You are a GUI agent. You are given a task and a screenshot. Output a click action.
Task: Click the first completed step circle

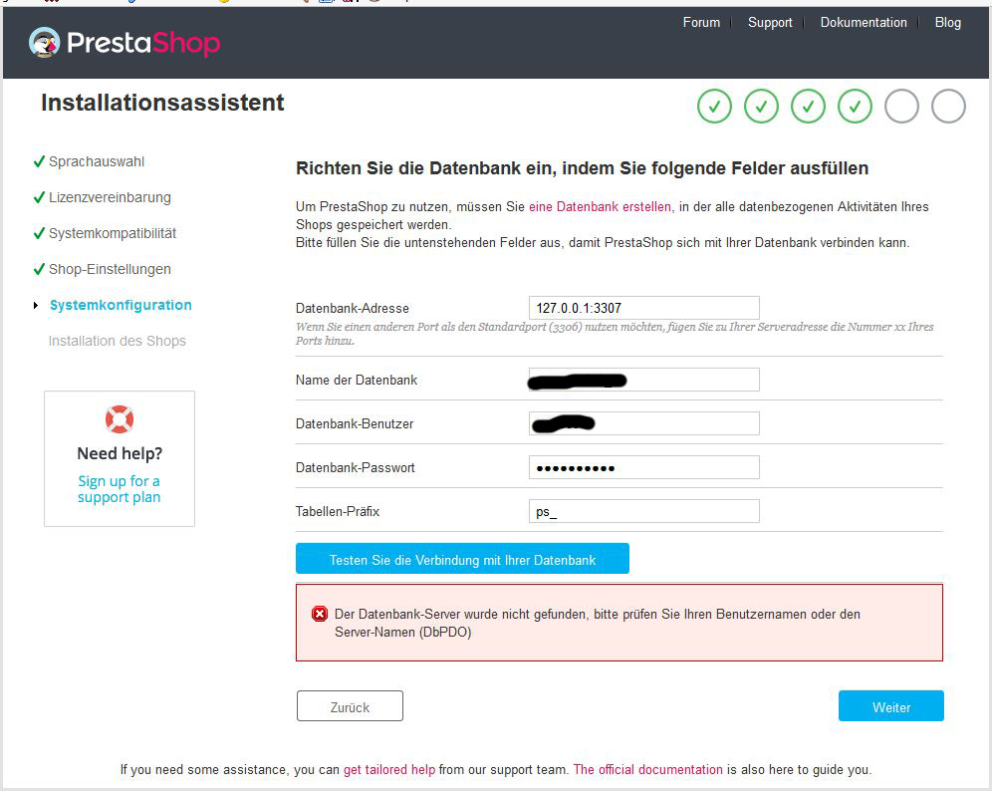coord(714,107)
